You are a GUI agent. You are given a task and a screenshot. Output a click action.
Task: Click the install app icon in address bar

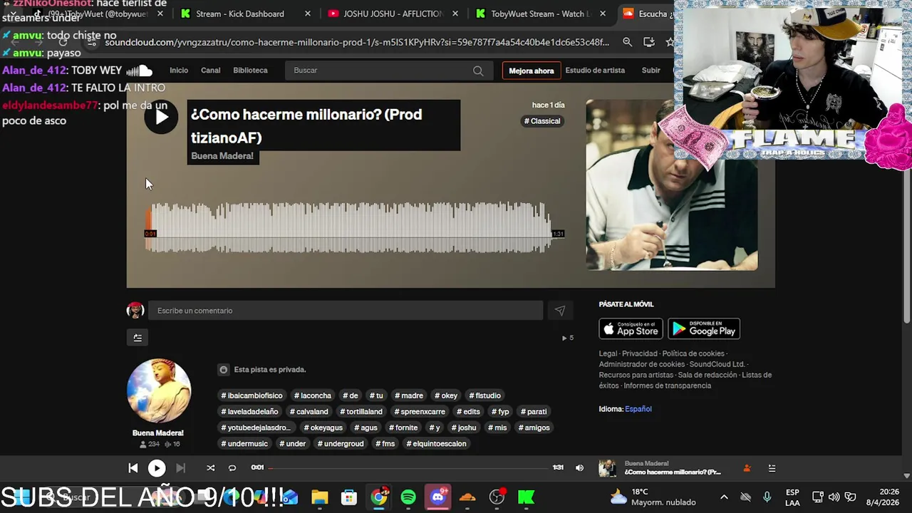[648, 42]
